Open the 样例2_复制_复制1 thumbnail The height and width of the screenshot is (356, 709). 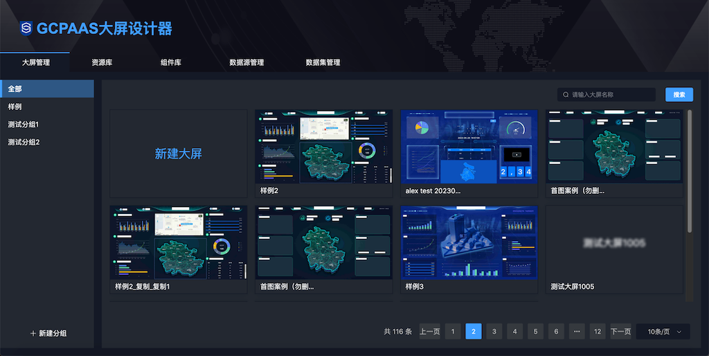[x=179, y=242]
